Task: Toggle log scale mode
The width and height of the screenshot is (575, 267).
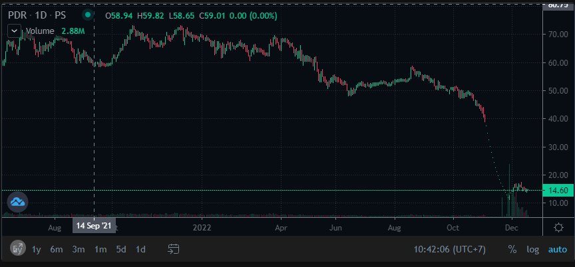Action: (x=533, y=250)
